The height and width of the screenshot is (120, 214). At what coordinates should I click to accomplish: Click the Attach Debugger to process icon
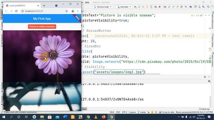[x=155, y=7]
